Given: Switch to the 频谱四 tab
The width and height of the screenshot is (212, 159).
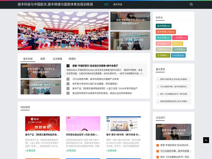Looking at the screenshot, I should tap(72, 59).
